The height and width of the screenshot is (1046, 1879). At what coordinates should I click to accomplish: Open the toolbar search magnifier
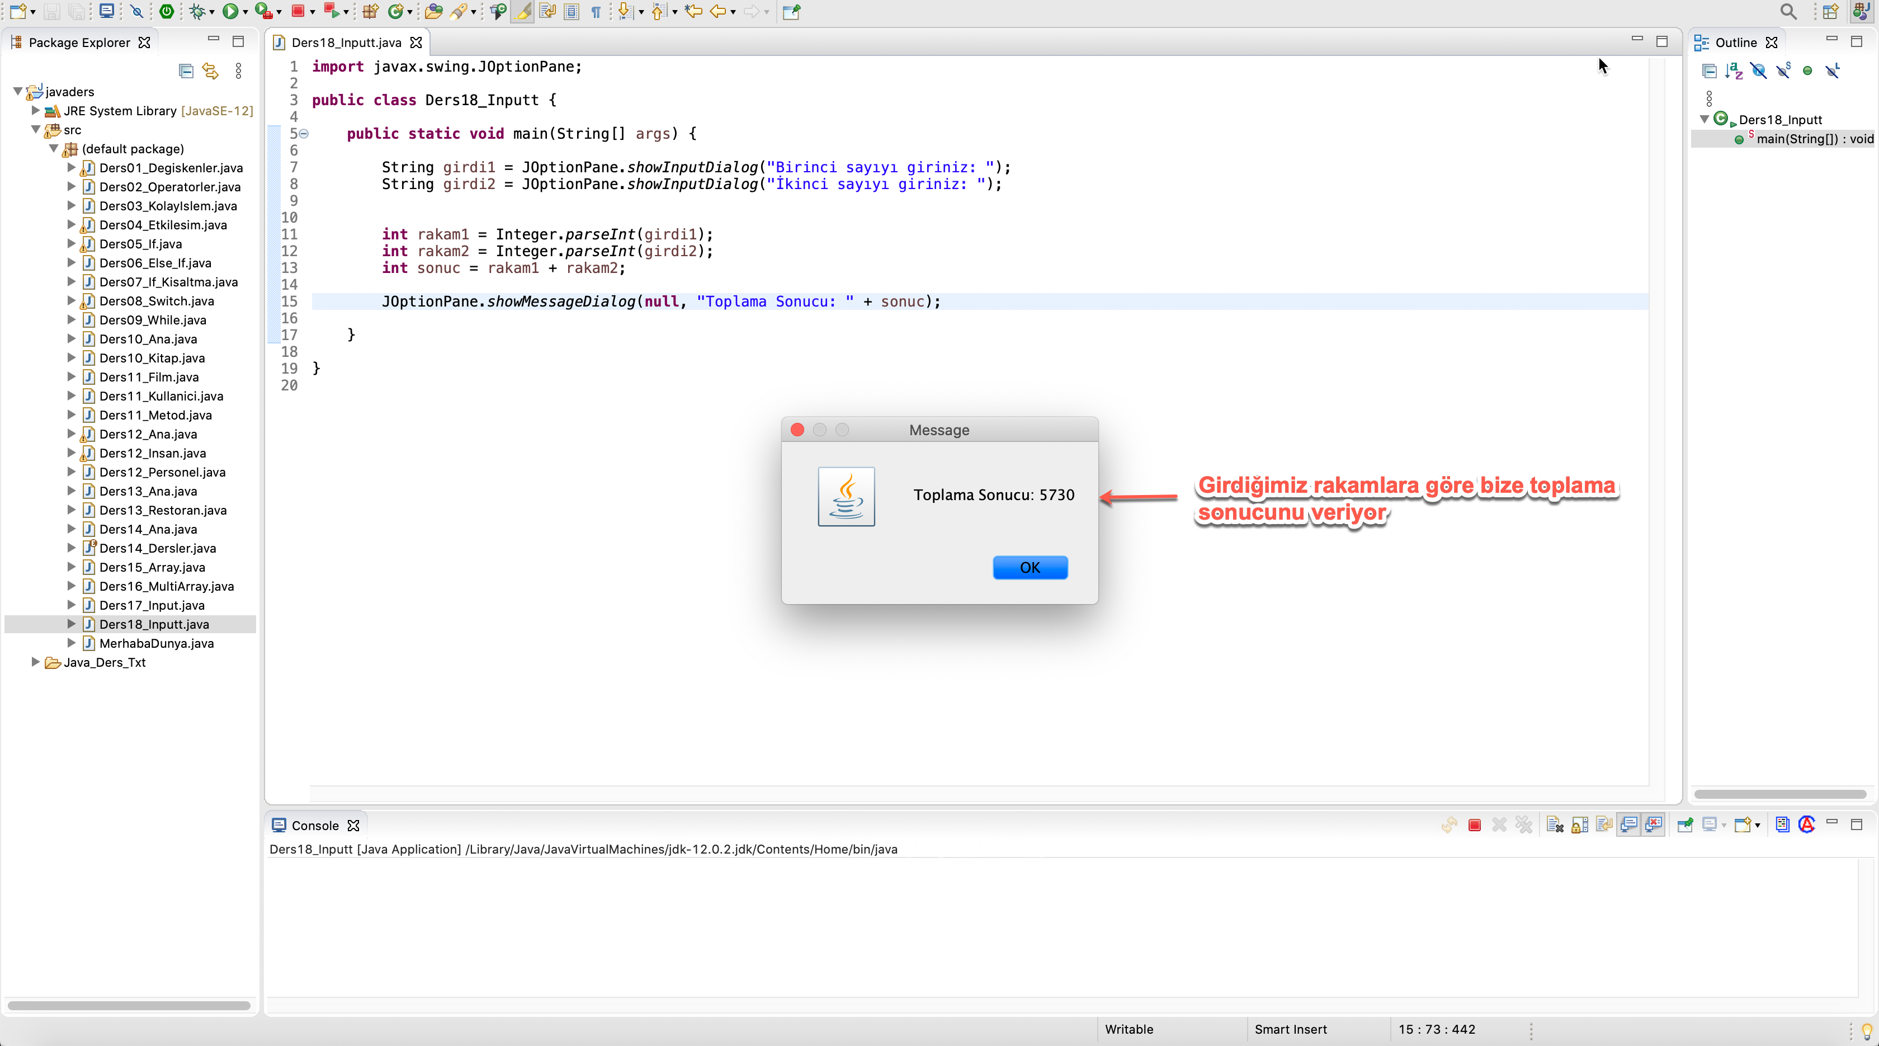click(1788, 11)
